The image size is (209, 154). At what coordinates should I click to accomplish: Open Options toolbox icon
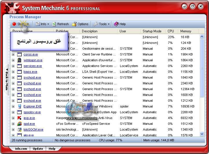tap(74, 24)
